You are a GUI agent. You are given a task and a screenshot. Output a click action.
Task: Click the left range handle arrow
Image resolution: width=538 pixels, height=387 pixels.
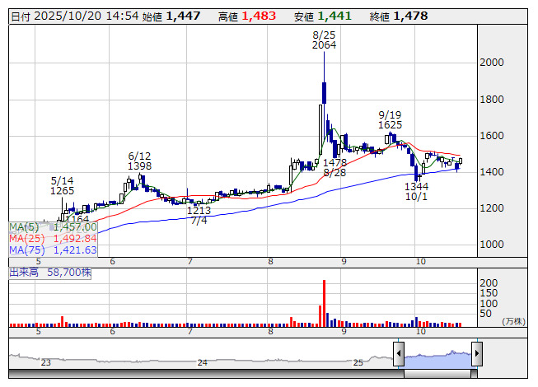click(x=399, y=355)
